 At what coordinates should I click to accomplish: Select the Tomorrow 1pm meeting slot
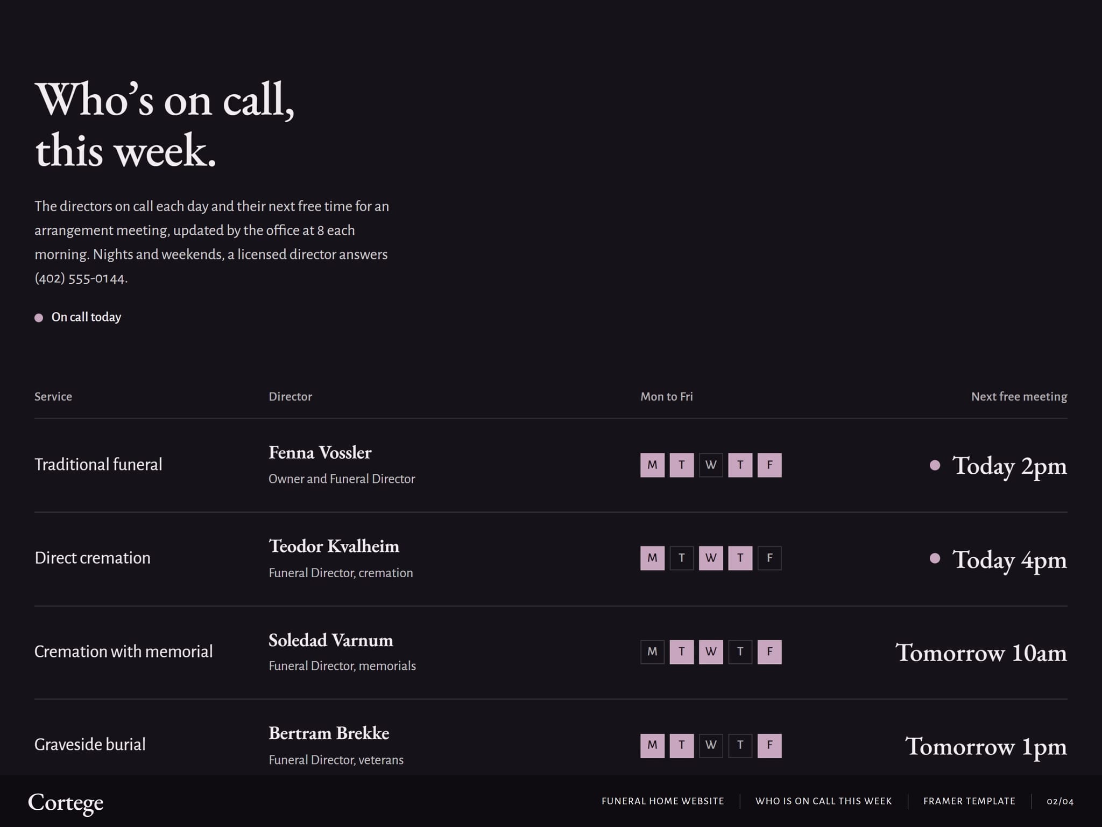(x=986, y=746)
